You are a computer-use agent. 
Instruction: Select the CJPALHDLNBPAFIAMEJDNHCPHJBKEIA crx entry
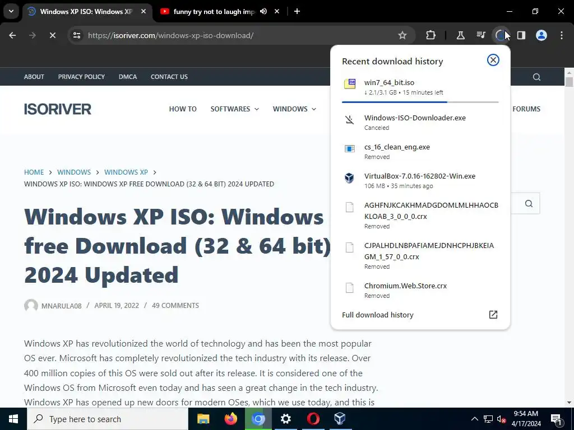pyautogui.click(x=420, y=255)
